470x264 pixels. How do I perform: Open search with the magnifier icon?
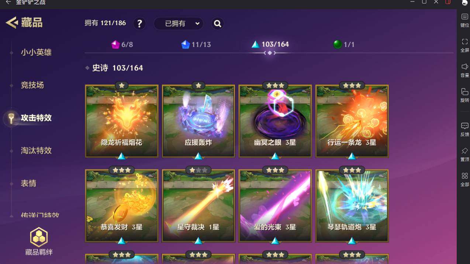[218, 24]
